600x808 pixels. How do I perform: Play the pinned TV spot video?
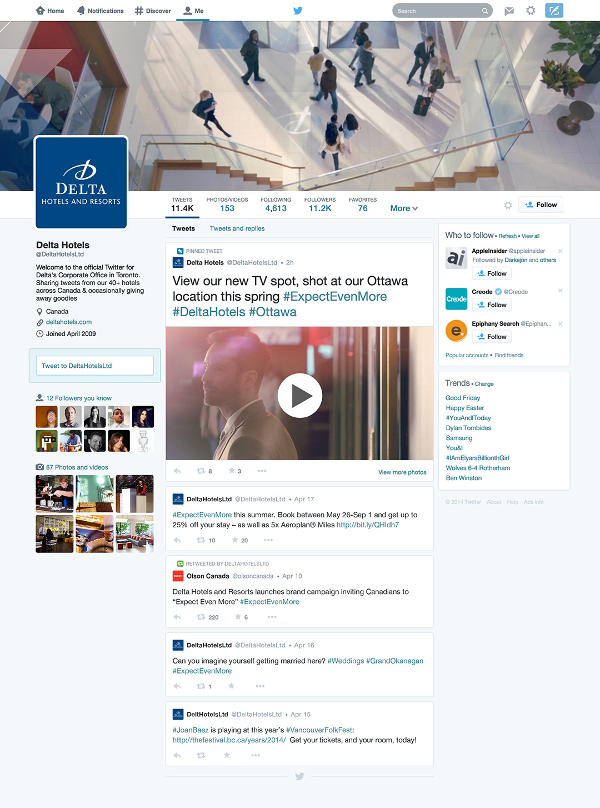(x=300, y=395)
